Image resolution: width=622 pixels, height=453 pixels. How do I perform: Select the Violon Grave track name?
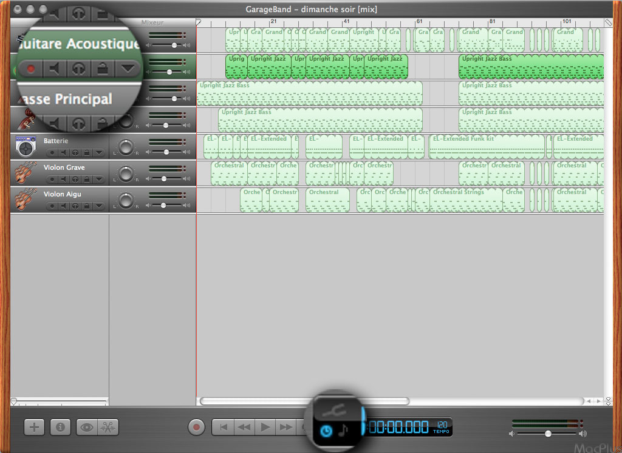pos(64,167)
